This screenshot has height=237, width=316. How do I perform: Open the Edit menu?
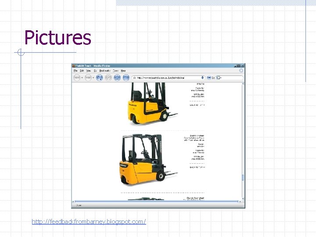click(x=82, y=71)
